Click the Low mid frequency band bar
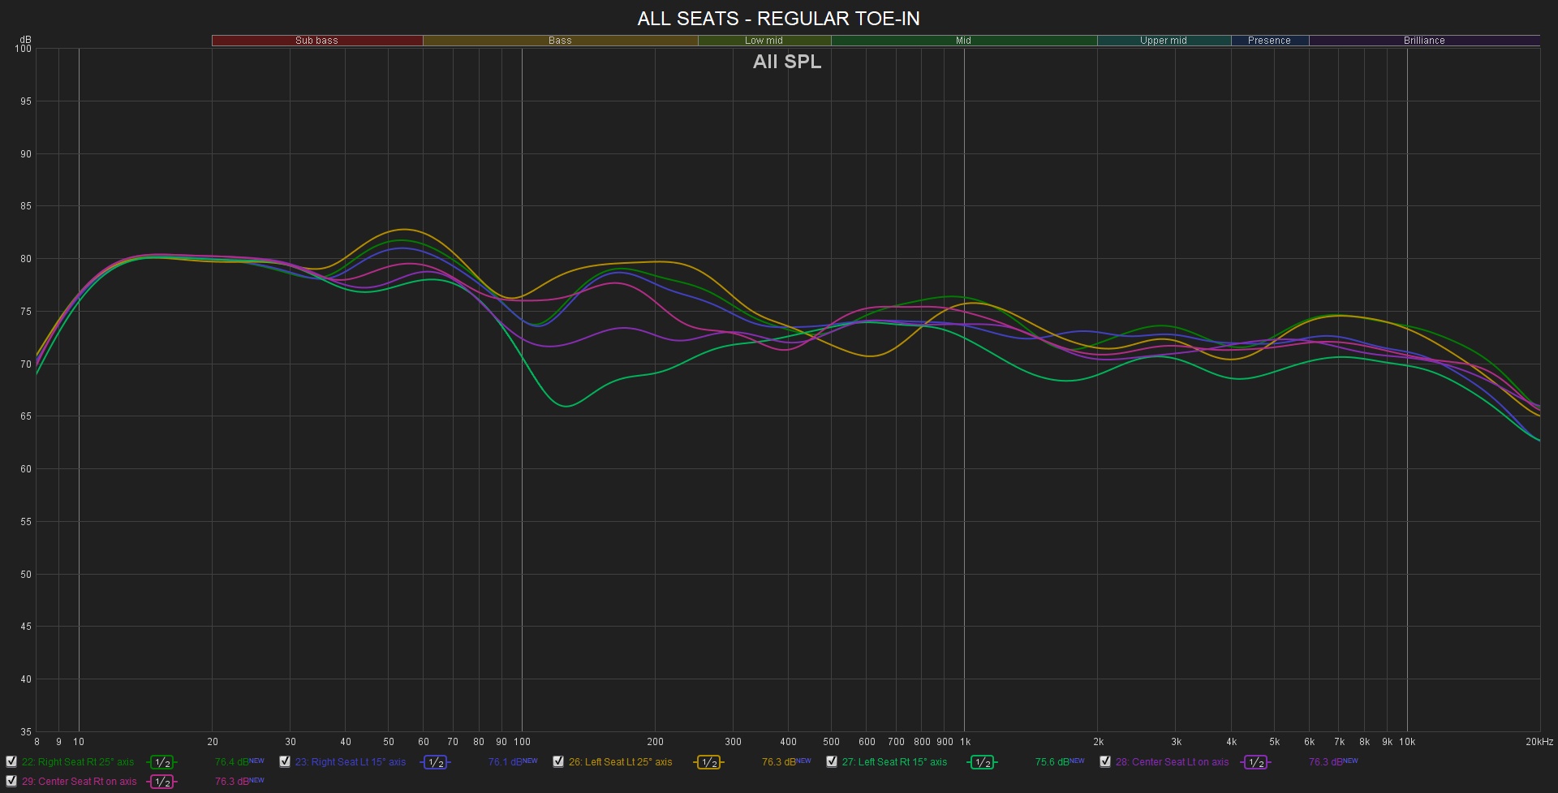 [x=764, y=41]
